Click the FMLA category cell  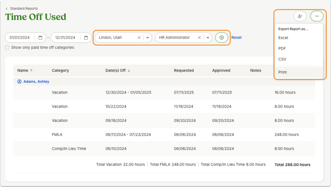(57, 135)
